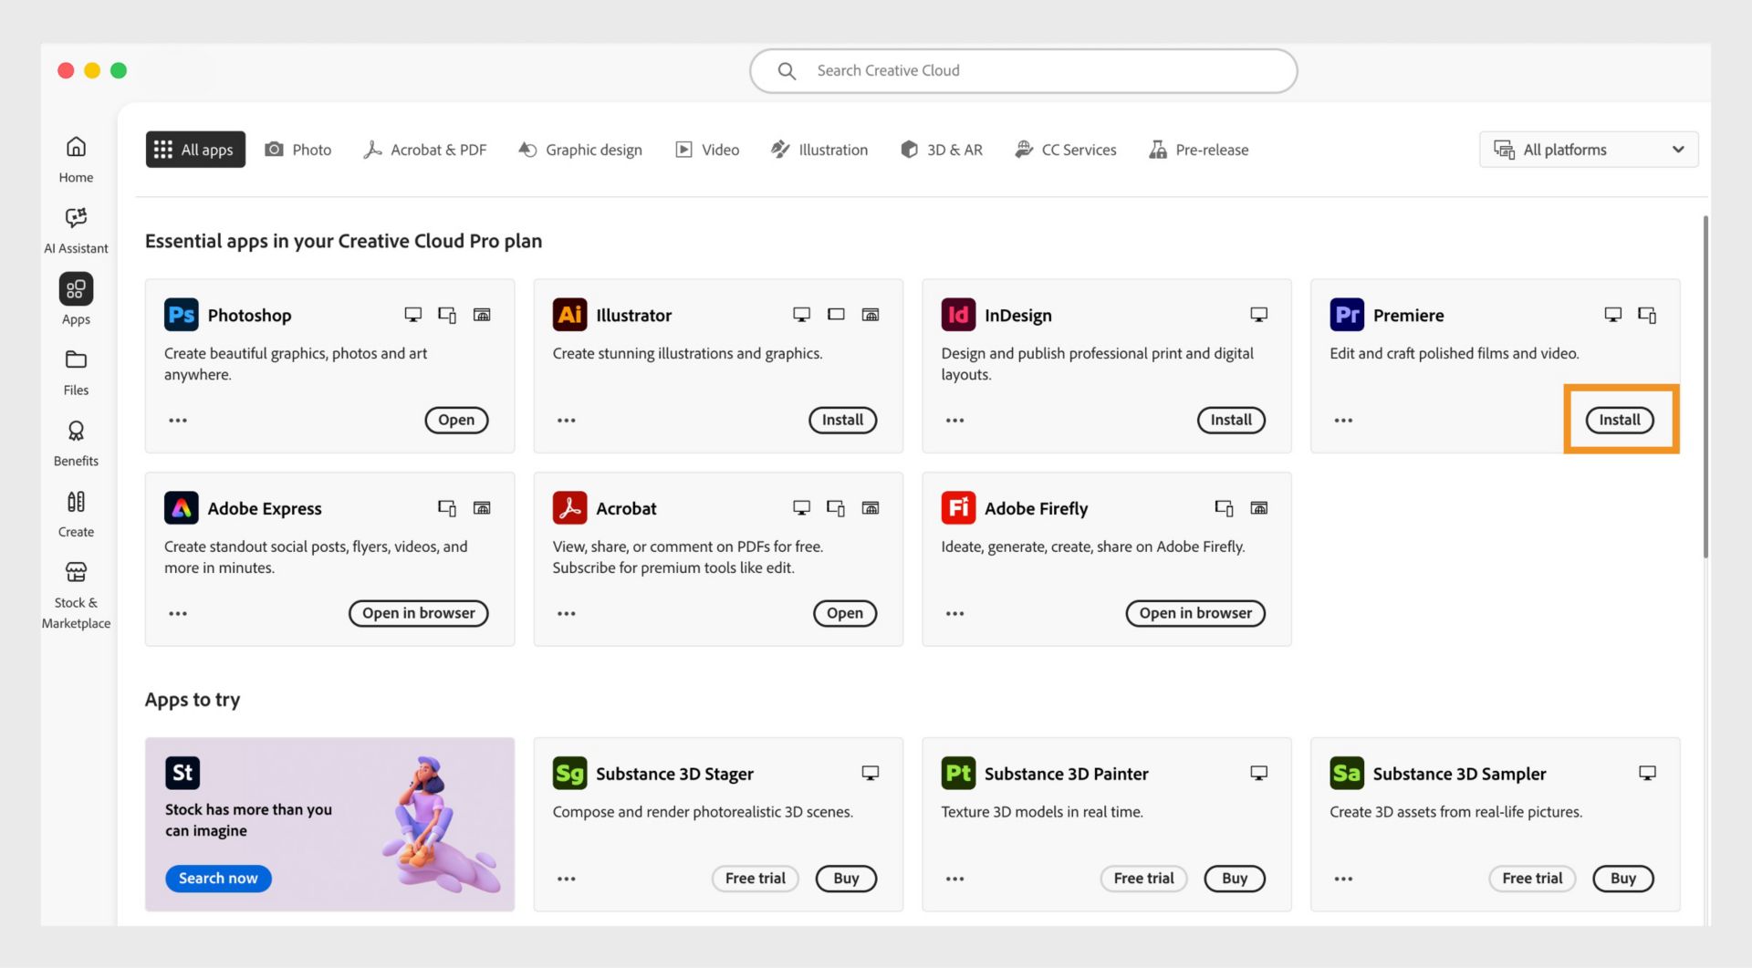Install InDesign
1752x968 pixels.
pyautogui.click(x=1231, y=421)
